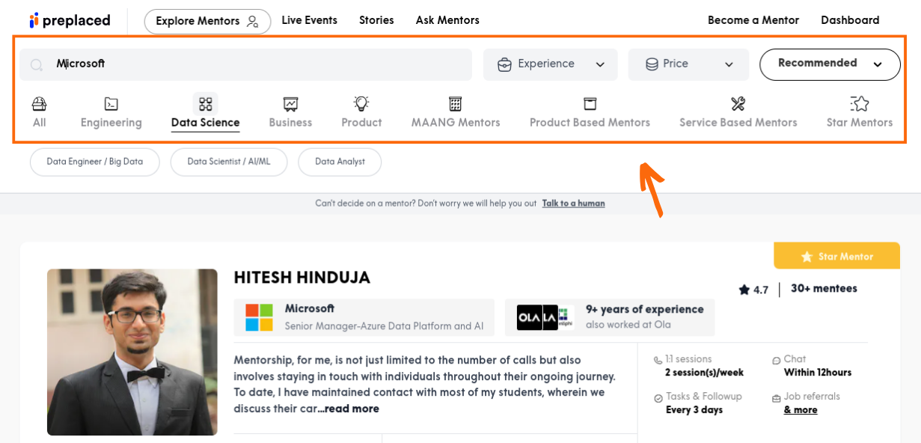Click the HITESH HINDUJA name heading
The image size is (921, 443).
tap(302, 278)
